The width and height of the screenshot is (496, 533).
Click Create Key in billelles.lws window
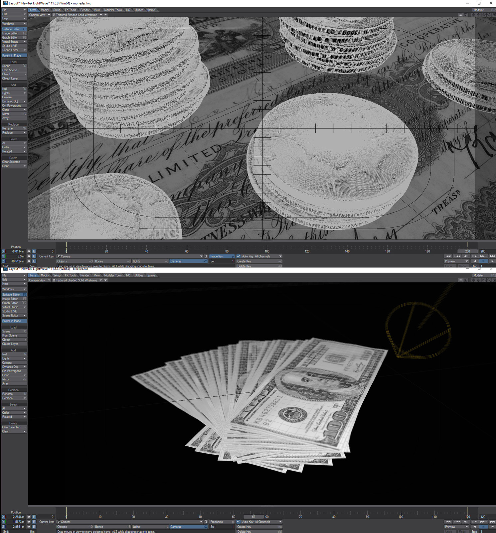pyautogui.click(x=259, y=527)
